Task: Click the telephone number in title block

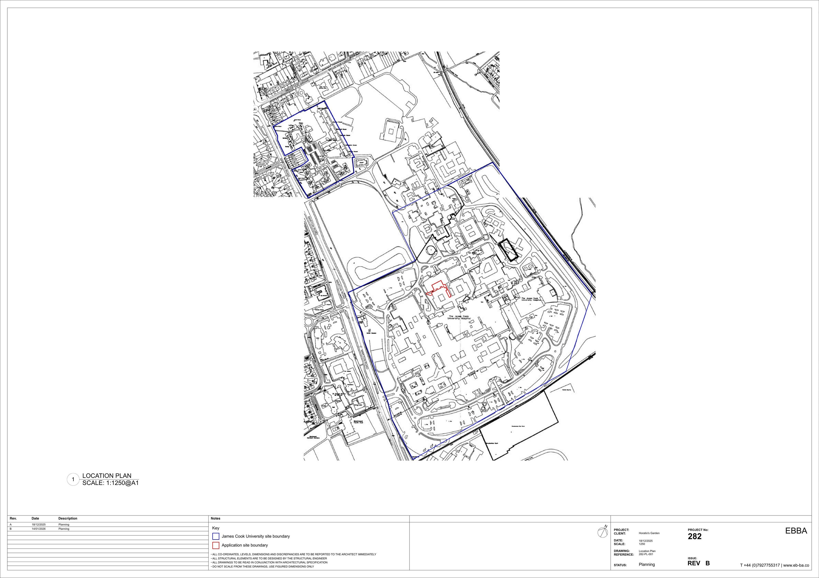Action: pos(760,565)
